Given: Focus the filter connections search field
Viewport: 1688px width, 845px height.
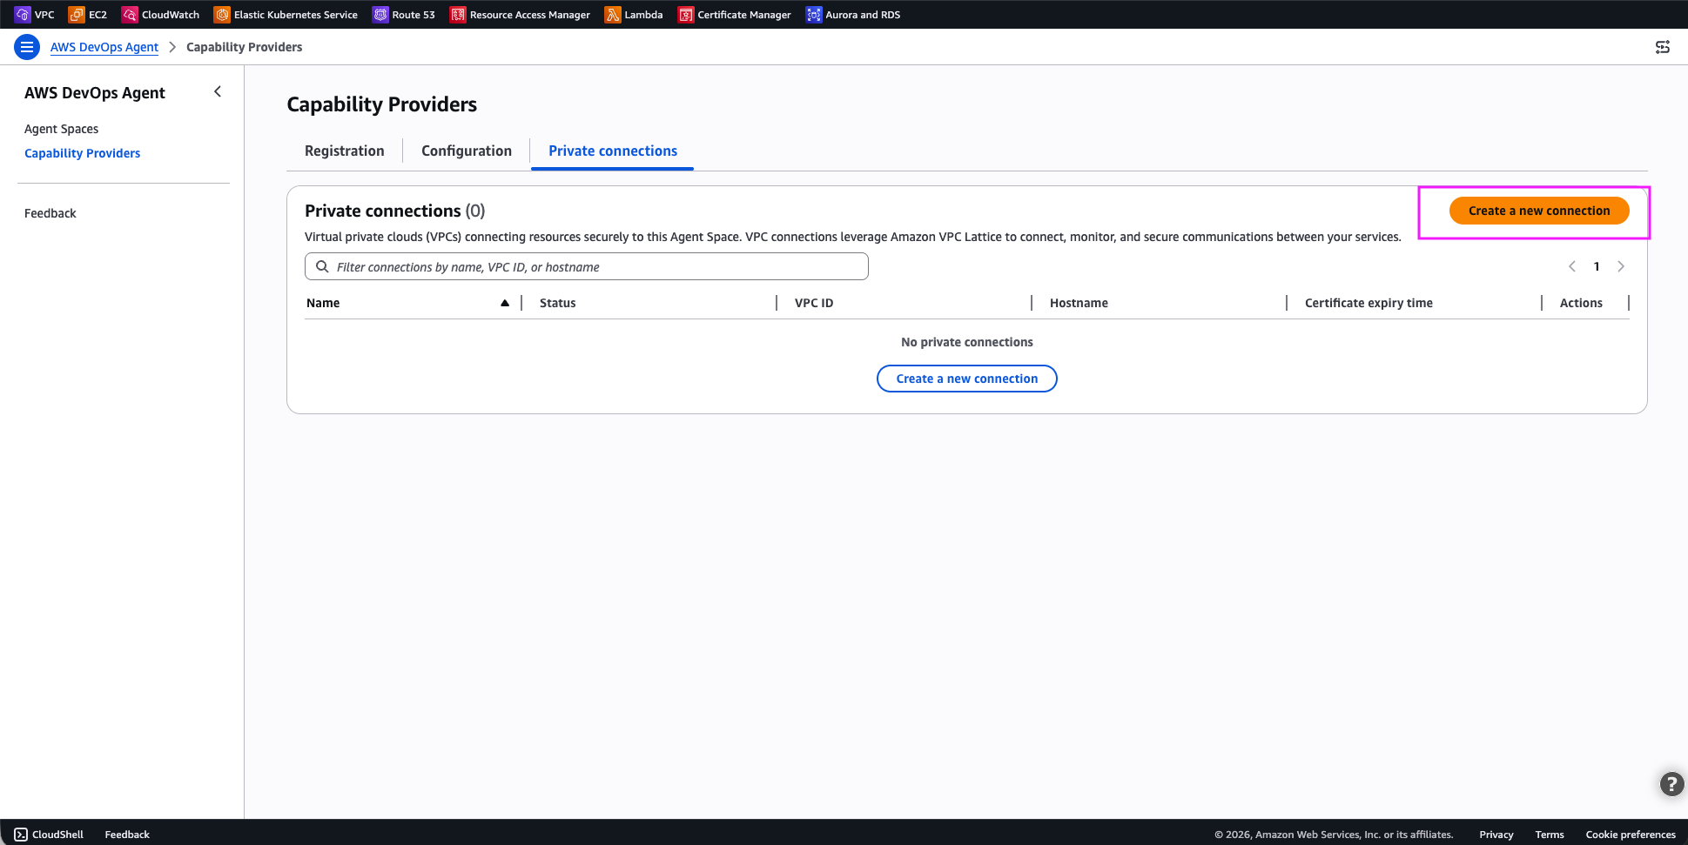Looking at the screenshot, I should tap(587, 266).
